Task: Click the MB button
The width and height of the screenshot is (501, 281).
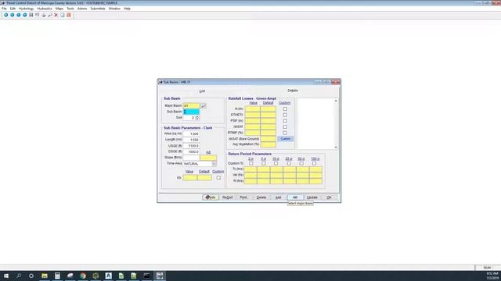Action: 295,197
